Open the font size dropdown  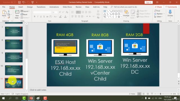pos(57,12)
